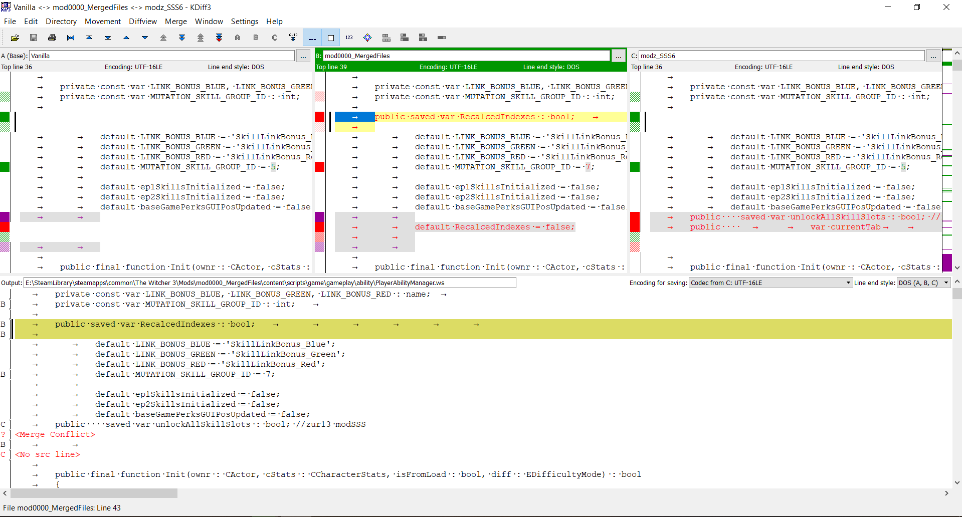Browse for file C modz_SSS6 button

click(x=933, y=56)
